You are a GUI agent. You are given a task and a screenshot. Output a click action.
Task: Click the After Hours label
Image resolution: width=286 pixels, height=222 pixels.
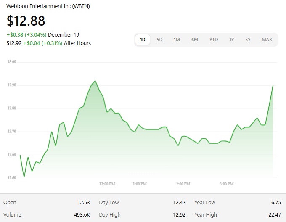77,43
